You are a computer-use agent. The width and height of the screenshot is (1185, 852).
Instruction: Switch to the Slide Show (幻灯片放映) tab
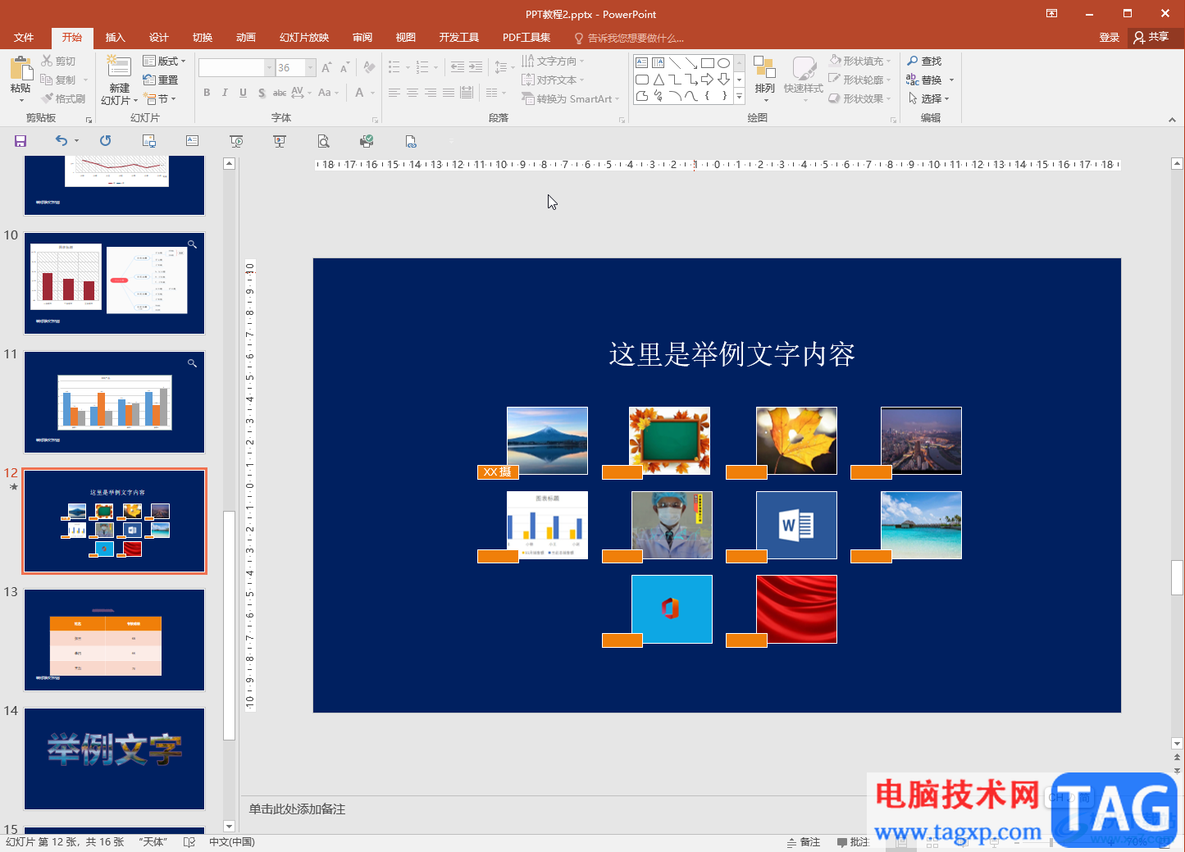click(304, 38)
